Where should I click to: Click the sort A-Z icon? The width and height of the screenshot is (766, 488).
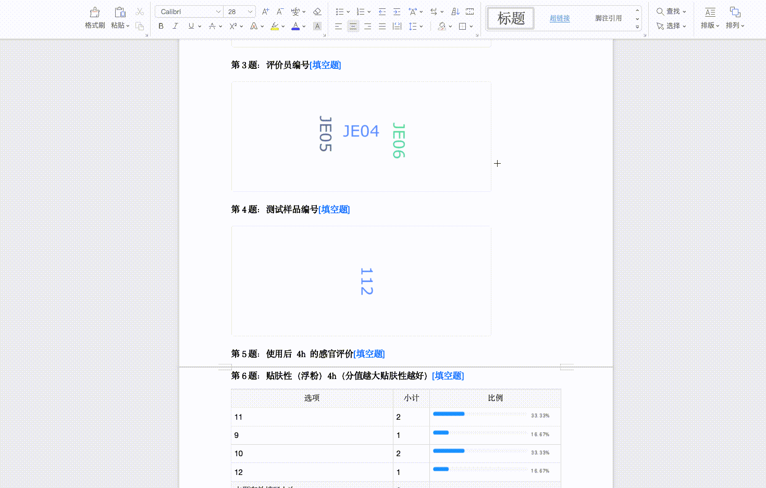tap(455, 11)
